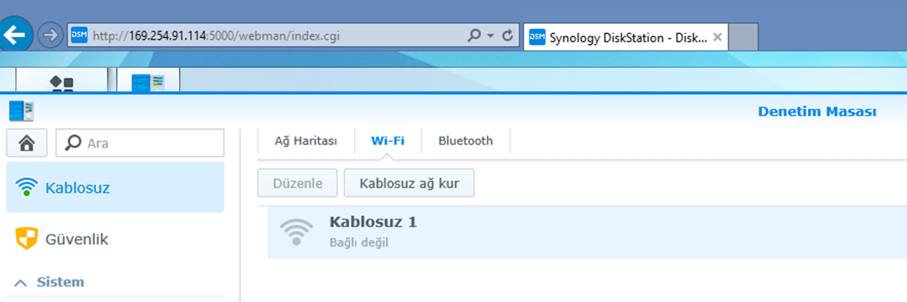Click the search magnifier in address bar
The height and width of the screenshot is (302, 907).
pos(474,36)
